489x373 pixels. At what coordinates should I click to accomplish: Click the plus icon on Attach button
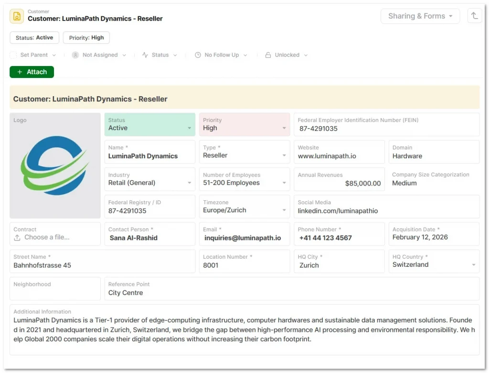(20, 72)
